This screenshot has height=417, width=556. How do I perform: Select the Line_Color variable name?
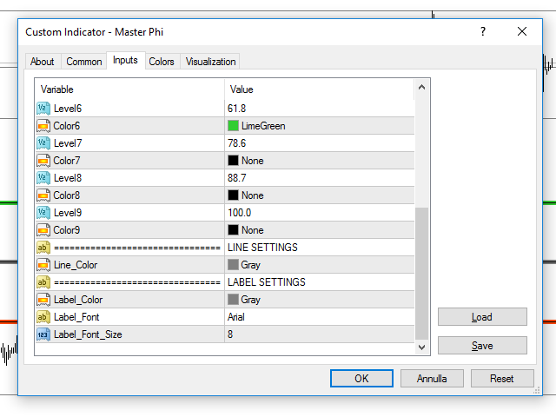click(76, 265)
